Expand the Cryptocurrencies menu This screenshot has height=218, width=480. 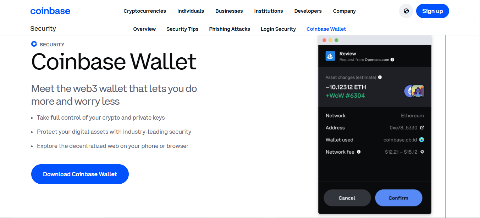(145, 11)
